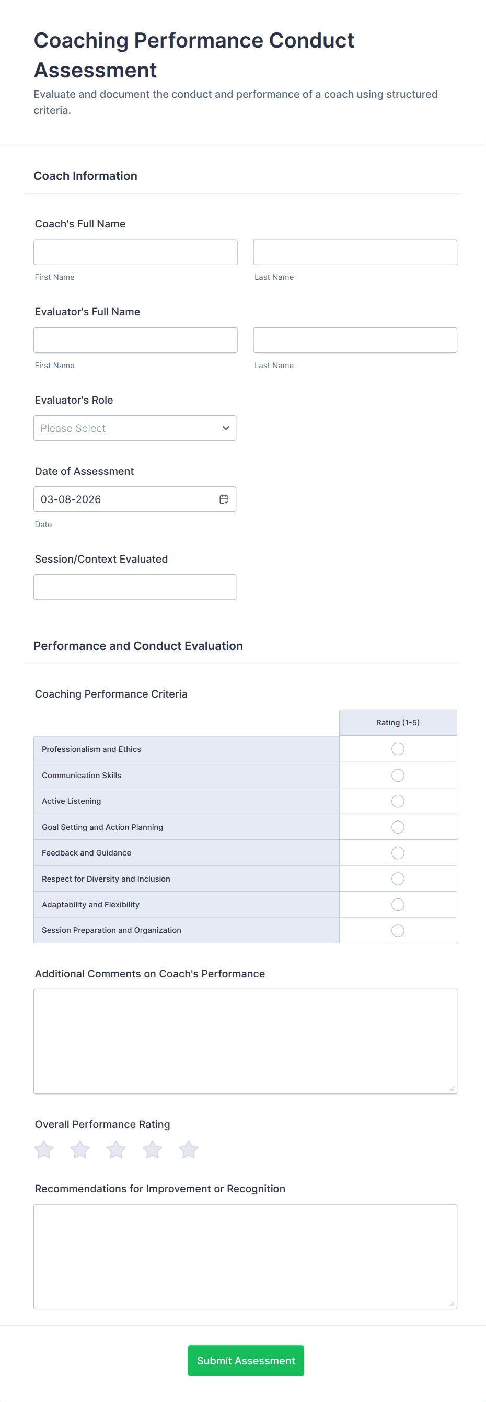The height and width of the screenshot is (1402, 486).
Task: Select rating for Adaptability and Flexibility
Action: tap(398, 904)
